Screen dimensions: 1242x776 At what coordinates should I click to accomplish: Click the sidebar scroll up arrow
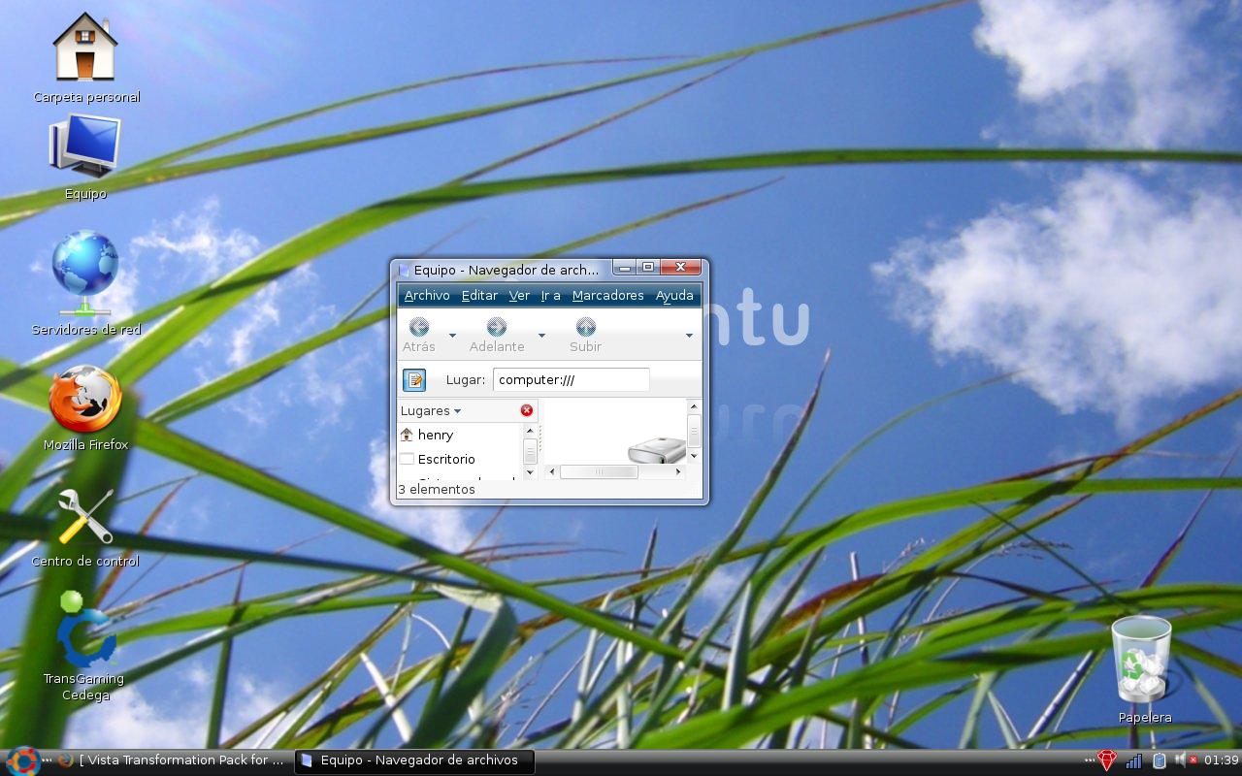pyautogui.click(x=530, y=430)
